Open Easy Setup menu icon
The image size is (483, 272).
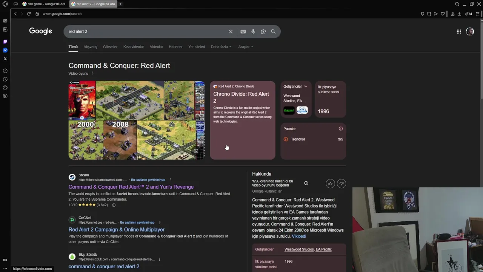tap(477, 14)
